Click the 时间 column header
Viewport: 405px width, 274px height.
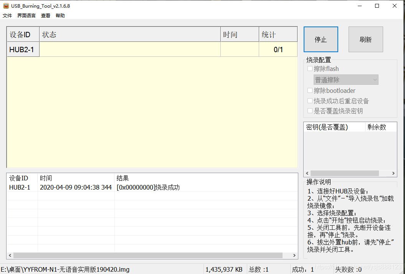pyautogui.click(x=240, y=34)
